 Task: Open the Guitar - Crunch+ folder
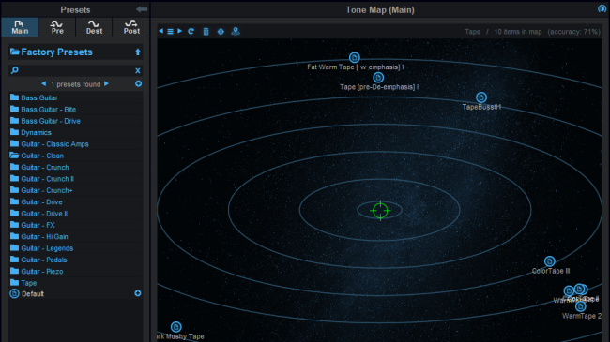41,190
